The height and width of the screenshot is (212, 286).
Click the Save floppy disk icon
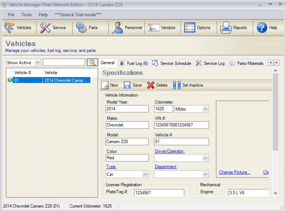(x=127, y=85)
